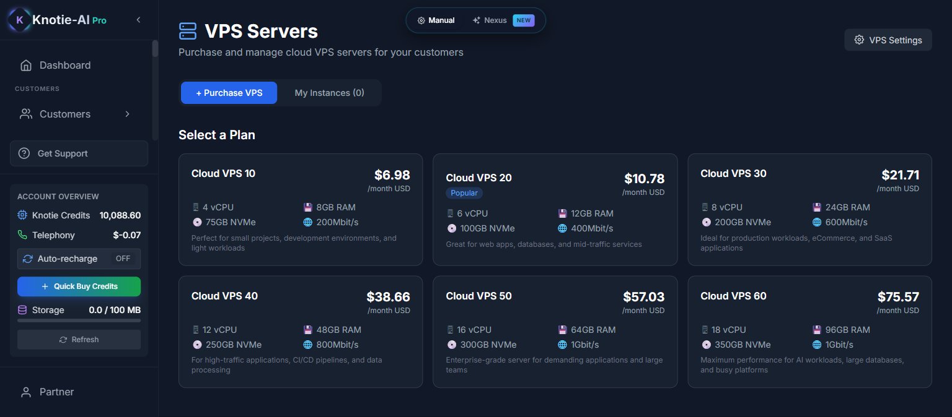The height and width of the screenshot is (417, 952).
Task: Toggle the Auto-recharge OFF switch
Action: tap(123, 259)
